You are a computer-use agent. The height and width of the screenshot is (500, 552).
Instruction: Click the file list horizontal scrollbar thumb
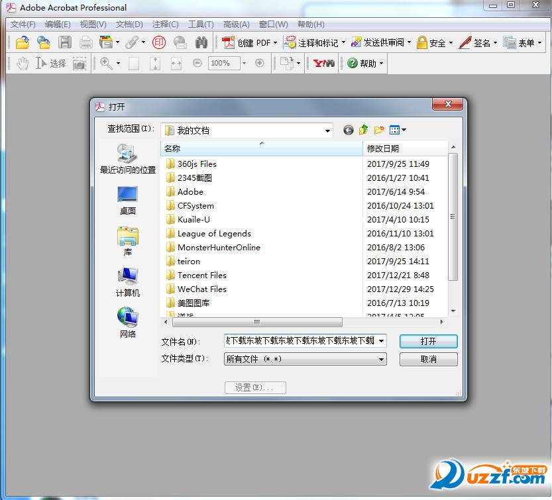click(257, 322)
